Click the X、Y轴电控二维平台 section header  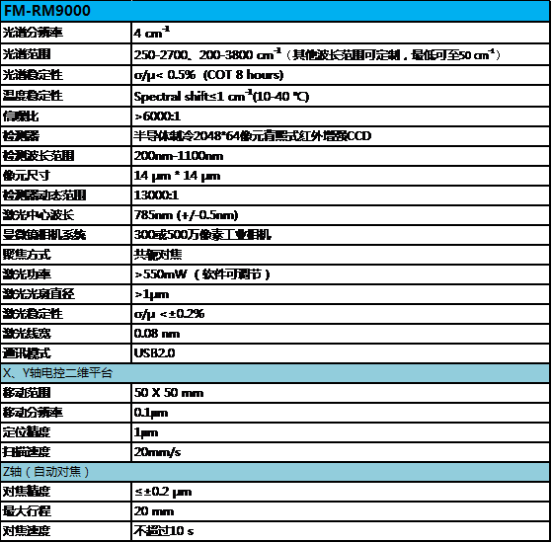[275, 372]
